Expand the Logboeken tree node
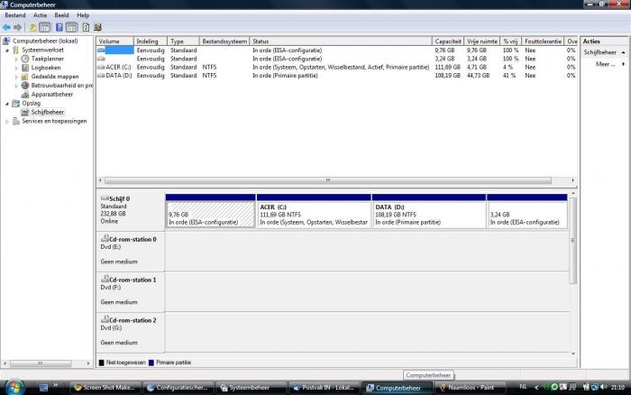Viewport: 631px width, 395px height. tap(16, 68)
